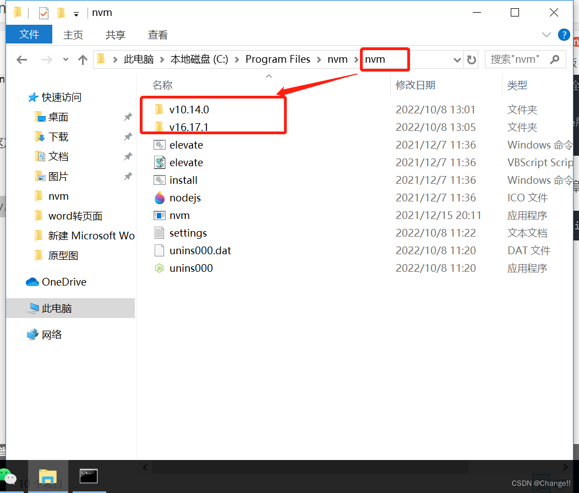Click the 2022/10/8 13:01 date cell

point(435,109)
